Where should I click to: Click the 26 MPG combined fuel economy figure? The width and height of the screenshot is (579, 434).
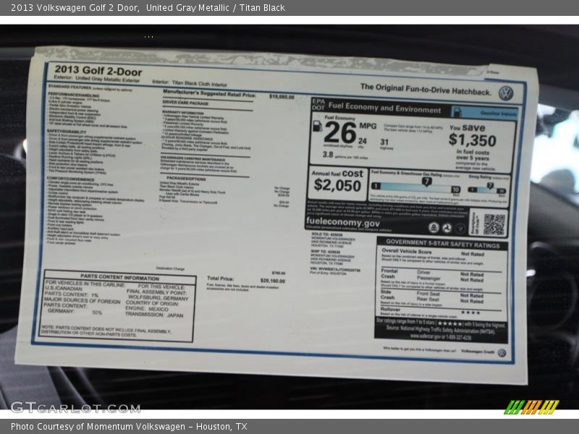340,133
